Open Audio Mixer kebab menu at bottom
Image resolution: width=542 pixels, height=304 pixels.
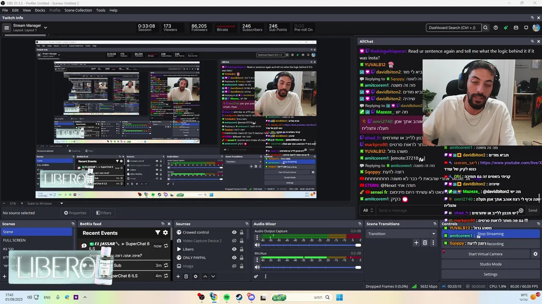(265, 277)
